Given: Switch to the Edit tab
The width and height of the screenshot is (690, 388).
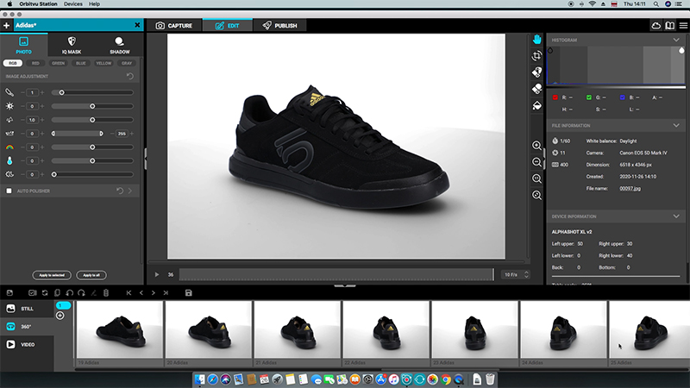Looking at the screenshot, I should 228,26.
